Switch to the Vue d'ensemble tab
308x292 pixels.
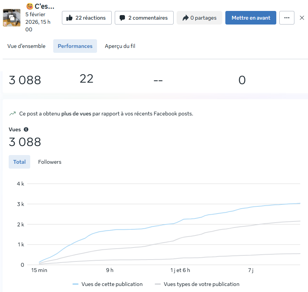tap(26, 46)
